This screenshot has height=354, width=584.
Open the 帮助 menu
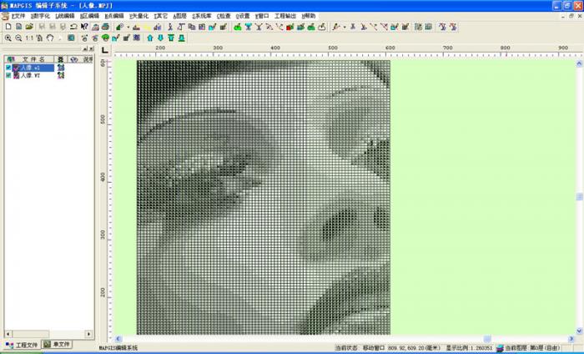click(x=308, y=16)
